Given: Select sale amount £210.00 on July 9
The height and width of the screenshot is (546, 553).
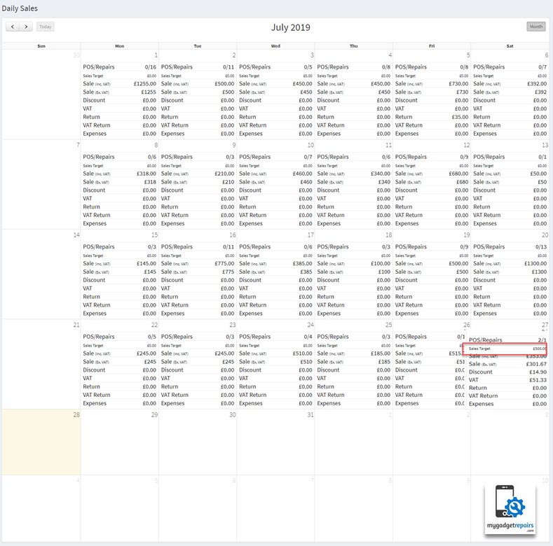Looking at the screenshot, I should tap(224, 174).
